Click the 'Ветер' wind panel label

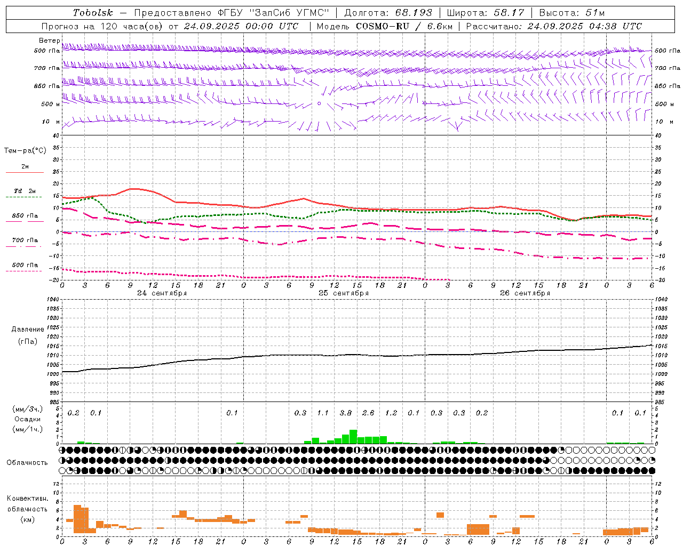[x=49, y=41]
